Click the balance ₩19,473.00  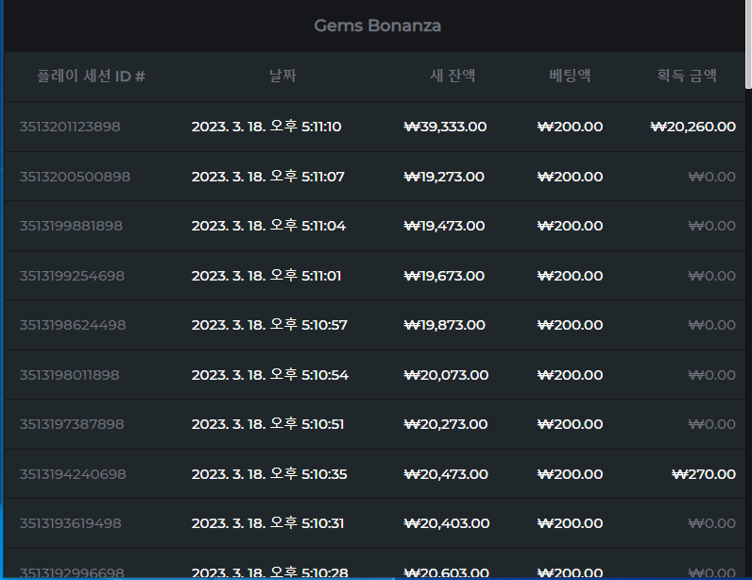(x=445, y=226)
